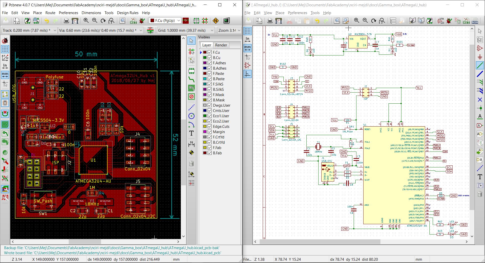Viewport: 485px width, 263px height.
Task: Select the route tracks tool
Action: coord(191,79)
